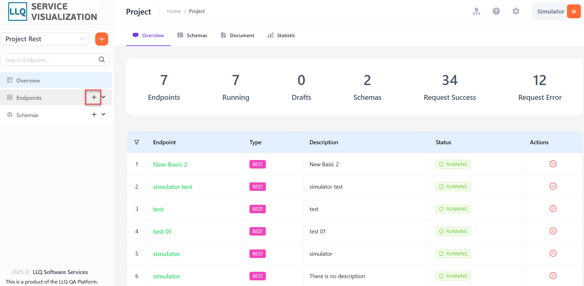Image resolution: width=584 pixels, height=286 pixels.
Task: Click the table filter funnel icon
Action: pyautogui.click(x=137, y=142)
